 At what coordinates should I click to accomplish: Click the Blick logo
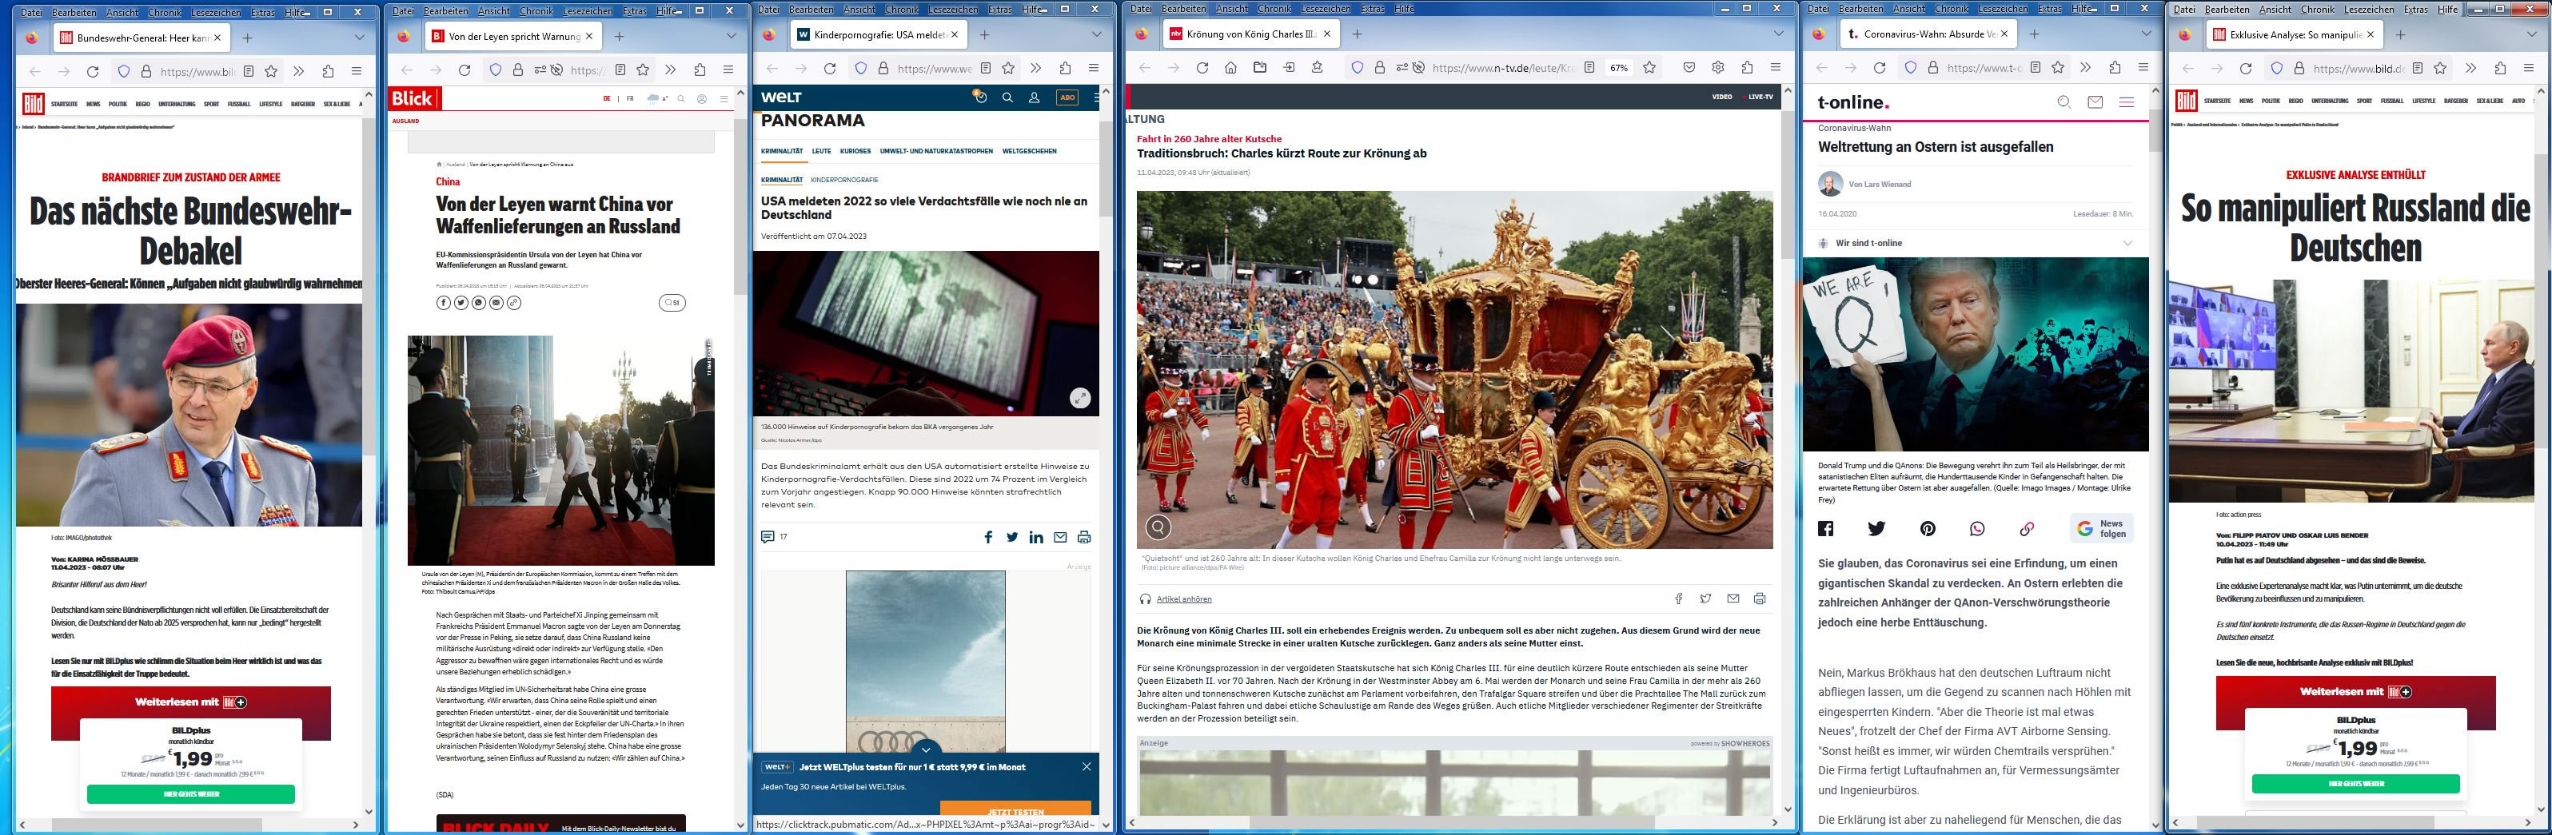tap(414, 98)
